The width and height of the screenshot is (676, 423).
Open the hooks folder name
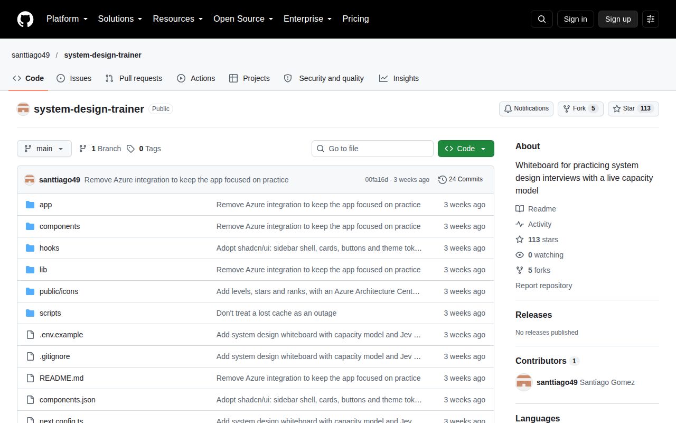click(x=49, y=248)
